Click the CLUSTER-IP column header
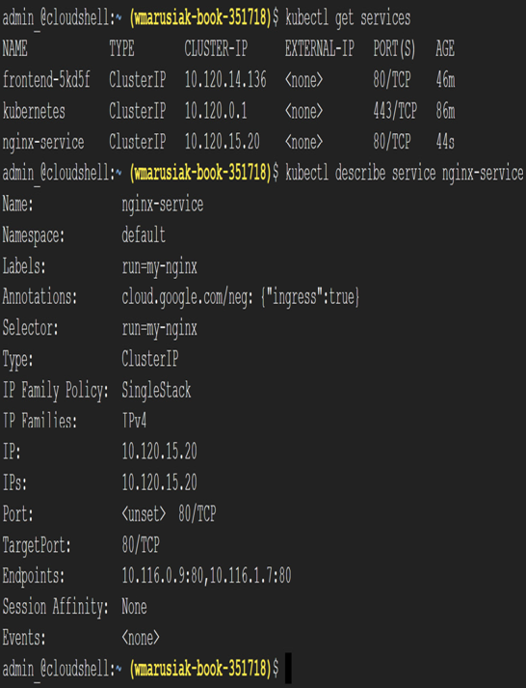Screen dimensions: 526x688 tap(216, 48)
